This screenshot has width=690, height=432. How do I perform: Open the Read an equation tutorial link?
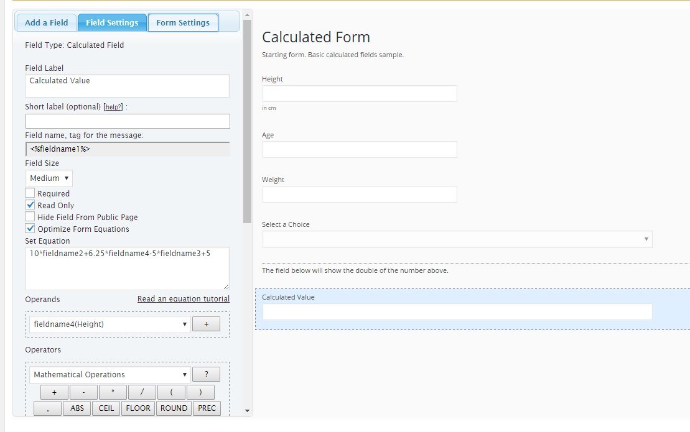click(183, 299)
